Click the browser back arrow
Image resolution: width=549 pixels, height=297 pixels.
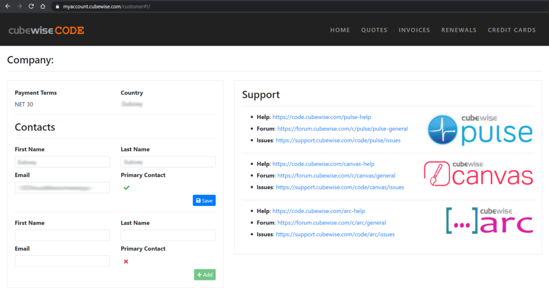click(x=8, y=6)
